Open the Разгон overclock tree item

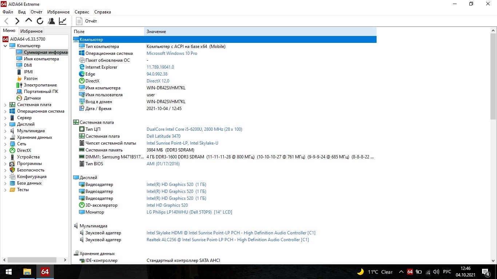click(x=31, y=78)
